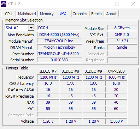Select the XMP-3200 frequency 1600 MHz cell
Screen dimensions: 140x129
116,77
